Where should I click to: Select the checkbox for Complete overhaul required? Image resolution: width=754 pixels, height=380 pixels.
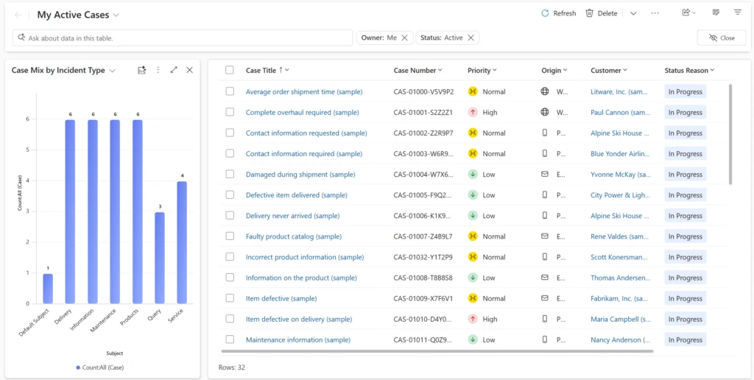pyautogui.click(x=230, y=113)
